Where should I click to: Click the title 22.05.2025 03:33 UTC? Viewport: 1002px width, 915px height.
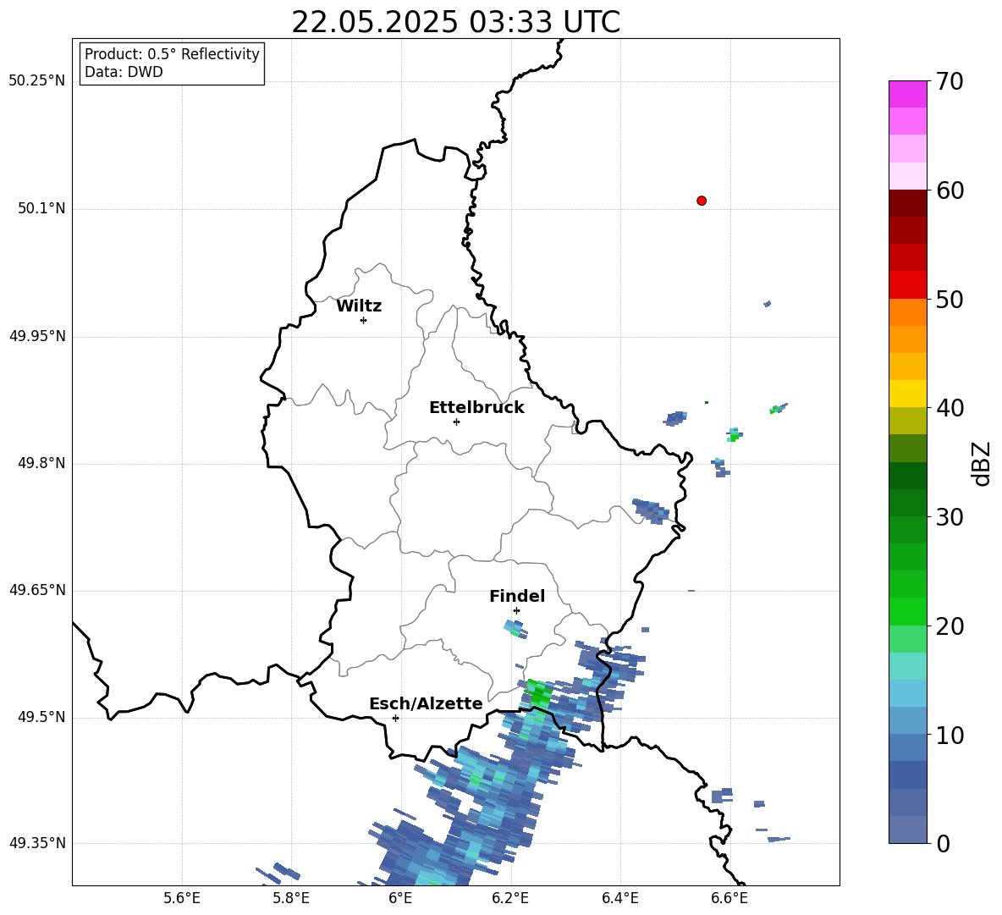click(x=455, y=22)
